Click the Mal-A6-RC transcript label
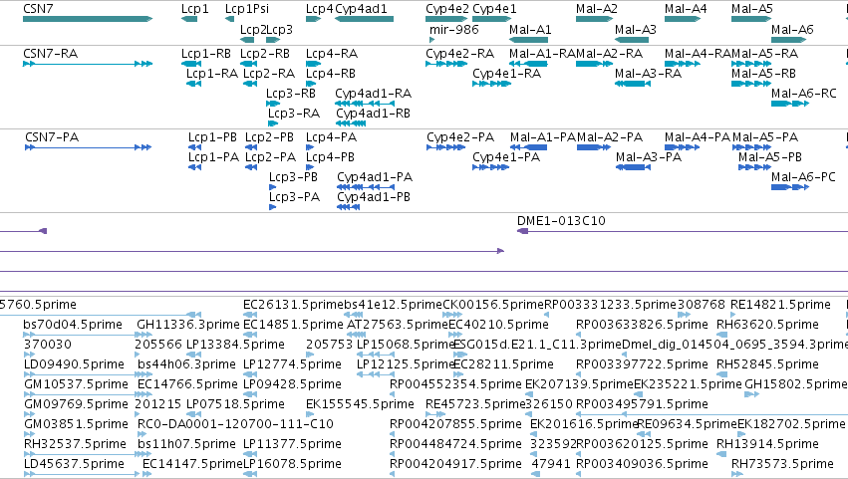This screenshot has width=848, height=479. tap(804, 94)
